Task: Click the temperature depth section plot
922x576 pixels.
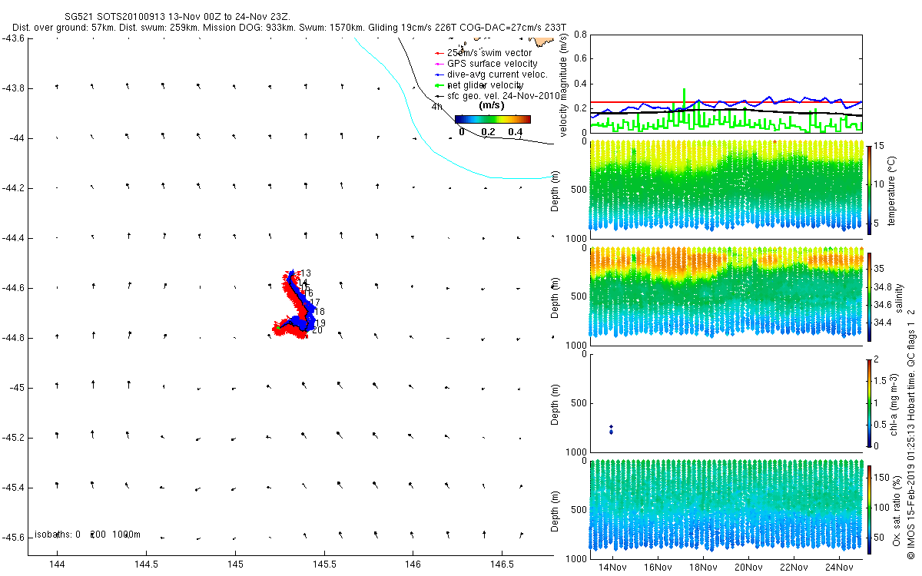Action: 726,184
